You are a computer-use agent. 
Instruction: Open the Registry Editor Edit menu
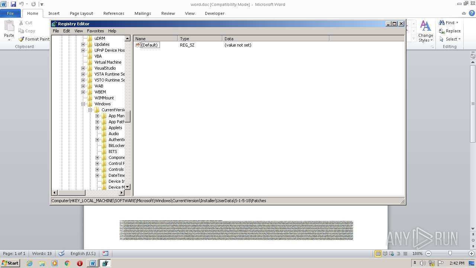(67, 31)
